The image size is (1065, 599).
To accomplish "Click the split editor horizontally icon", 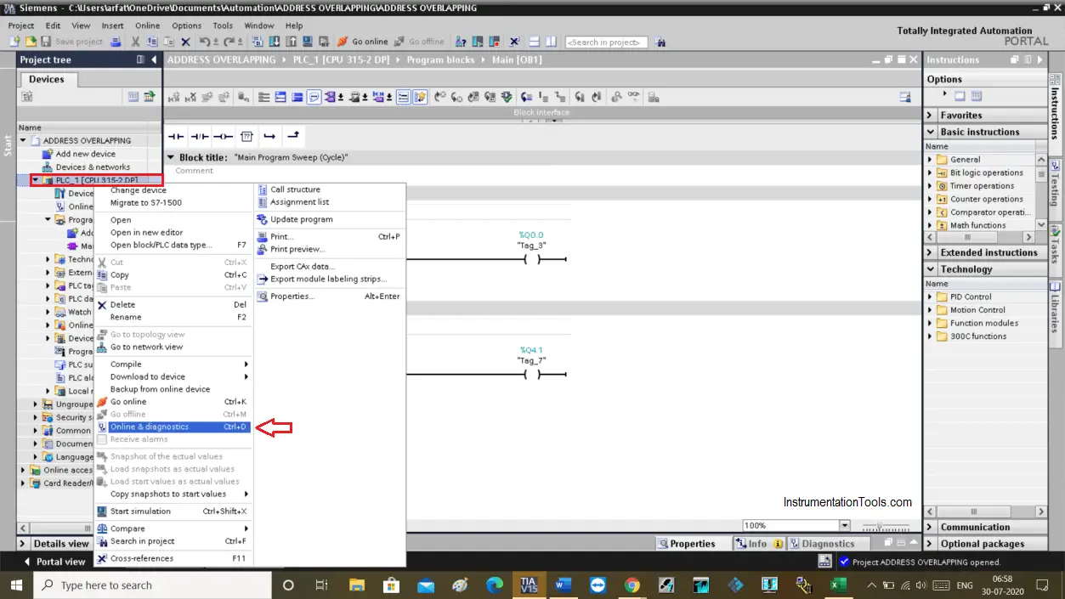I will [534, 42].
